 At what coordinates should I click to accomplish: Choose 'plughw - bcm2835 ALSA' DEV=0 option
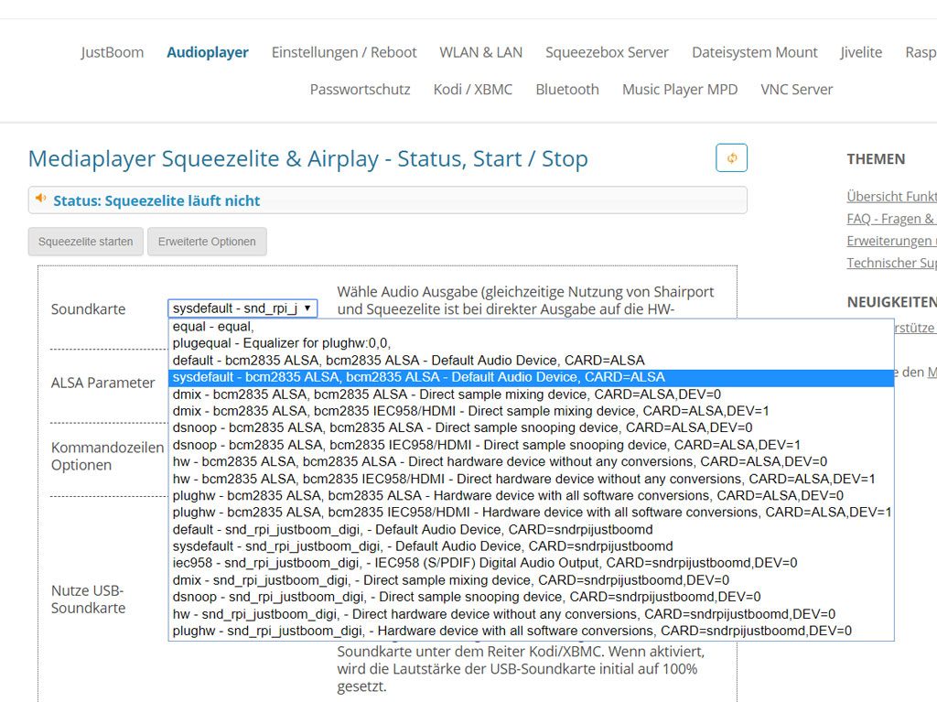tap(532, 496)
